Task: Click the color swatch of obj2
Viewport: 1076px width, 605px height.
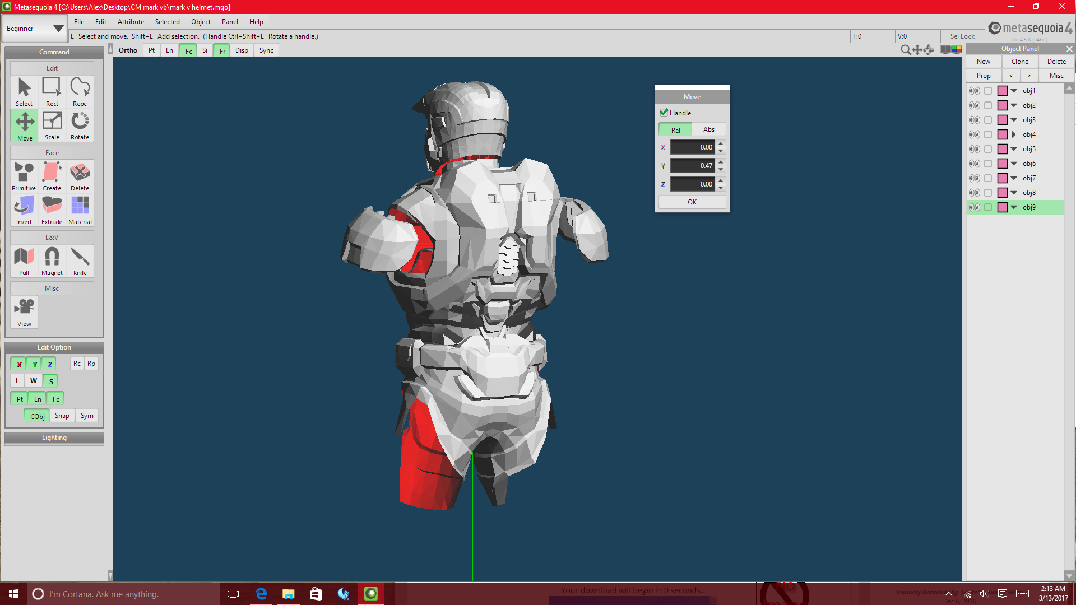Action: coord(1003,105)
